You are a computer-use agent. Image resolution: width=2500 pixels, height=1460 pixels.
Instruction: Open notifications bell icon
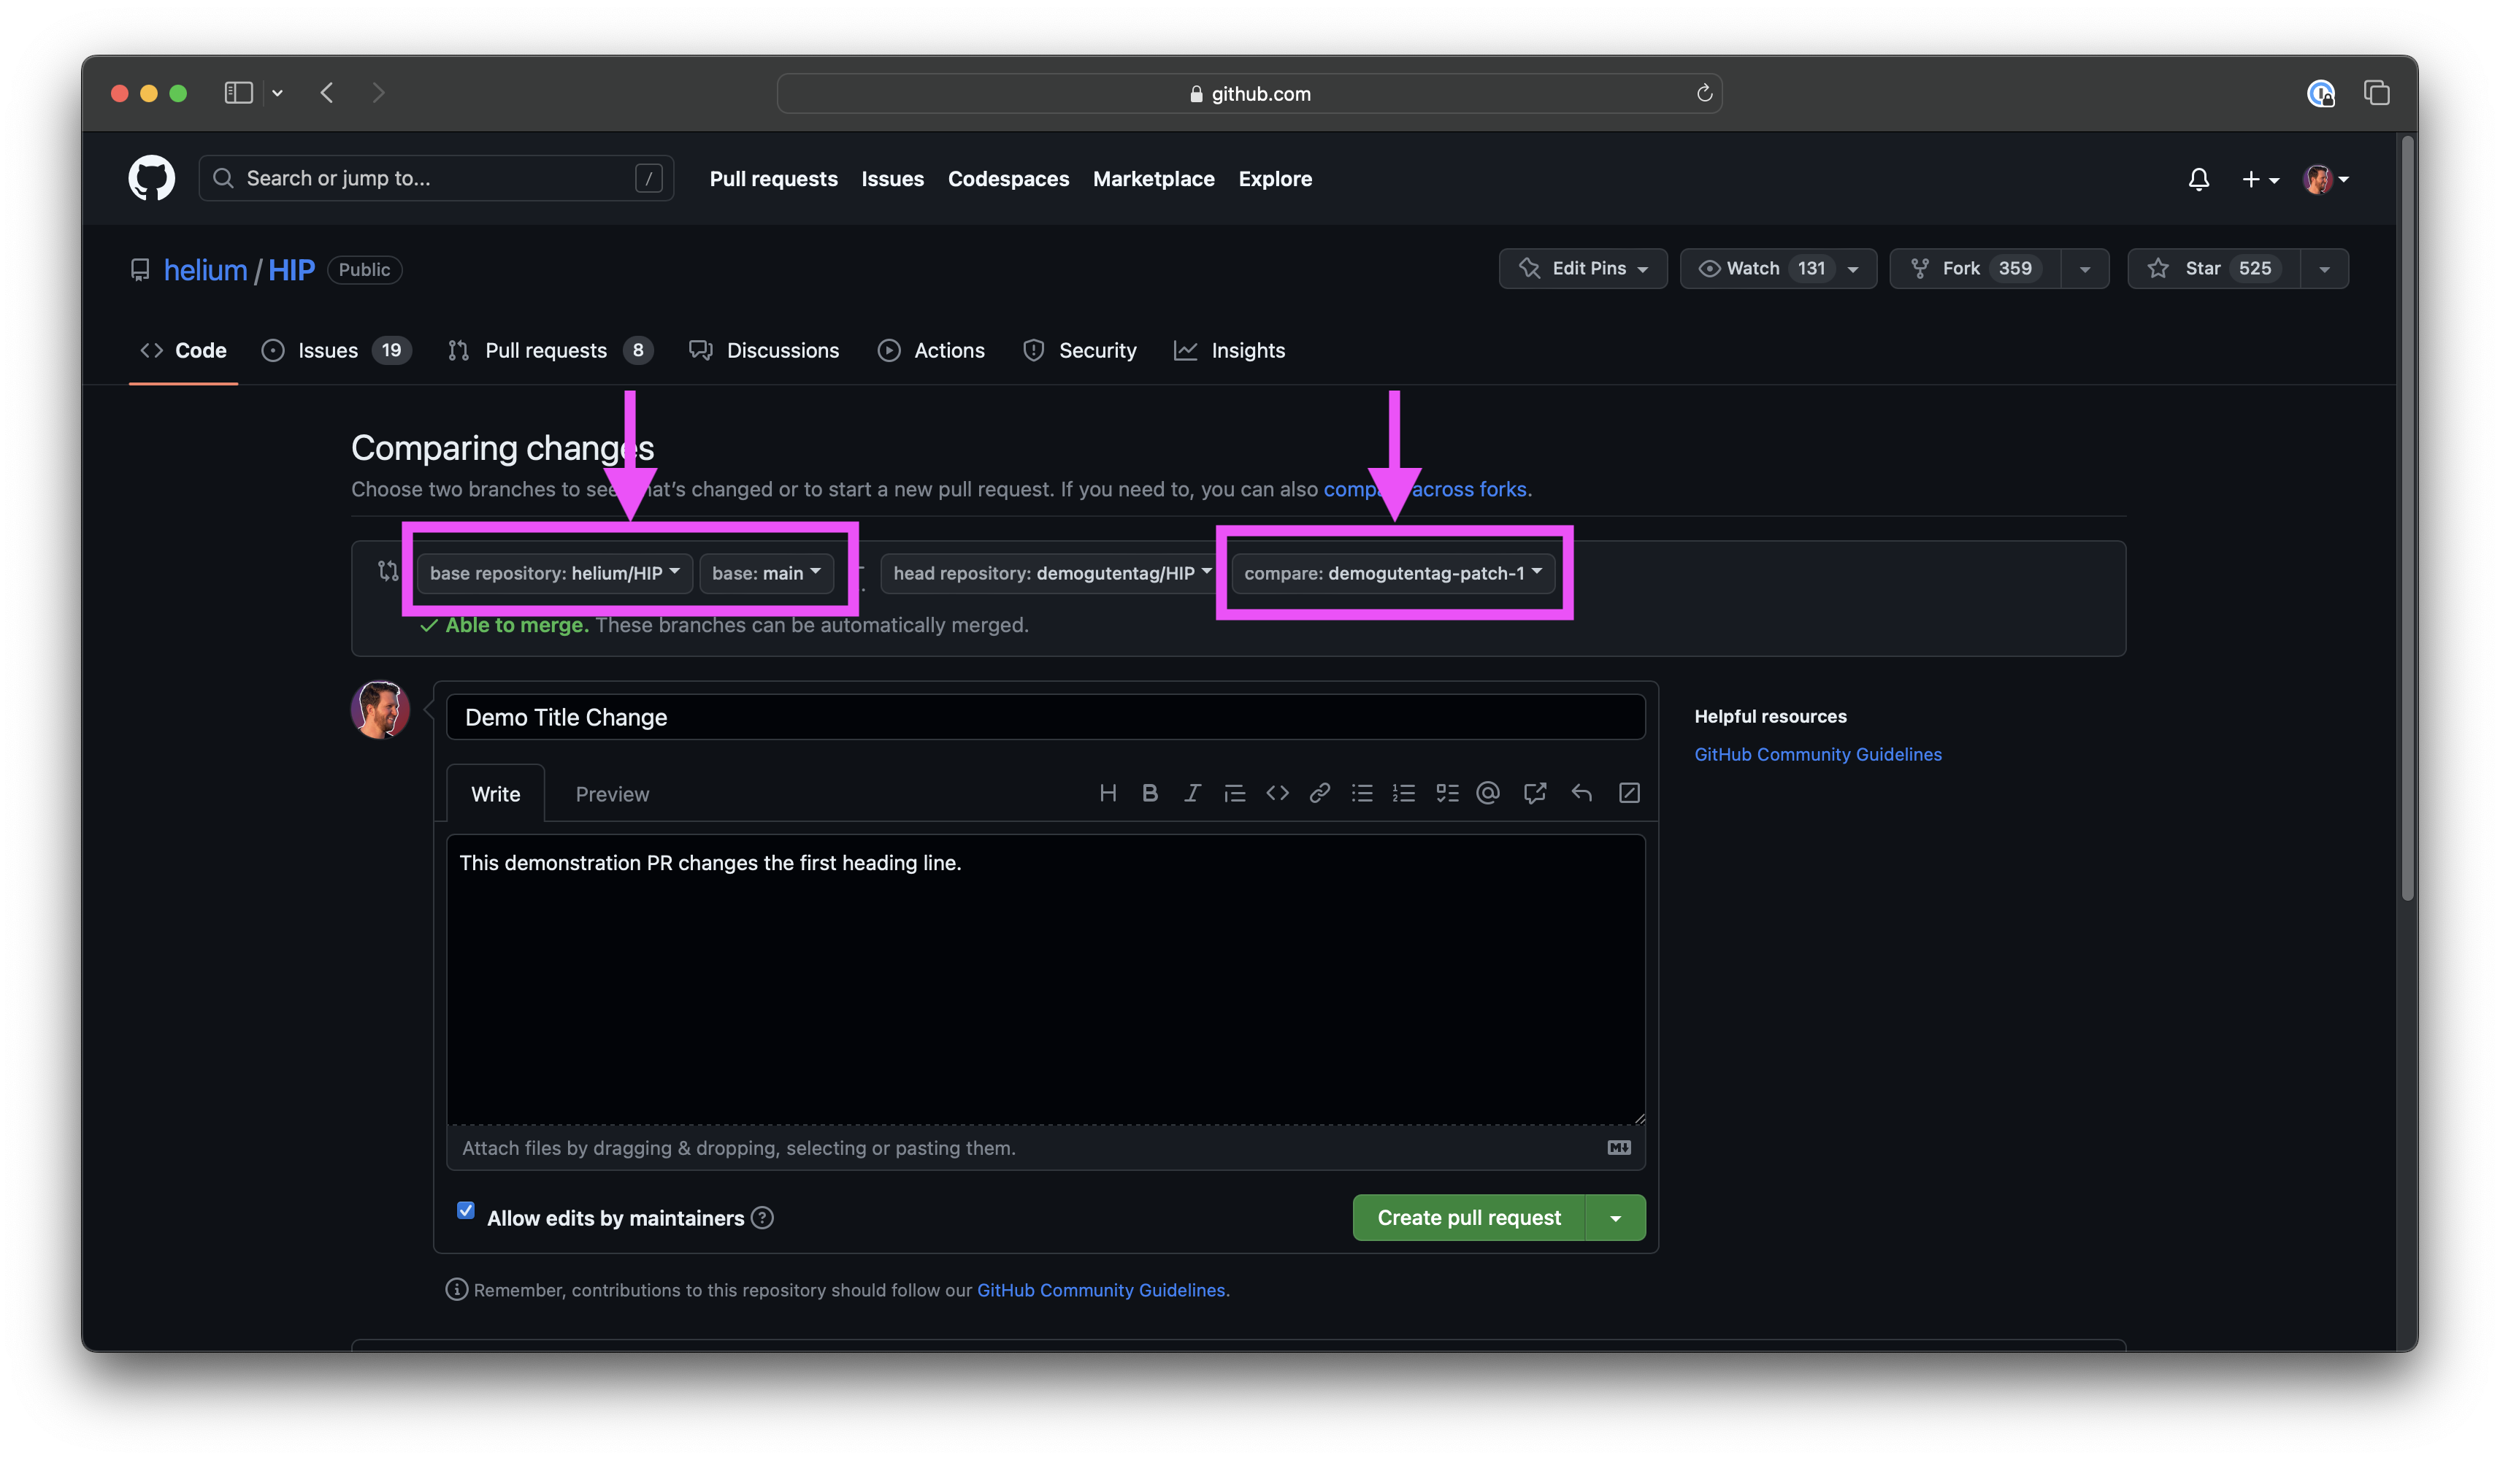click(2198, 179)
